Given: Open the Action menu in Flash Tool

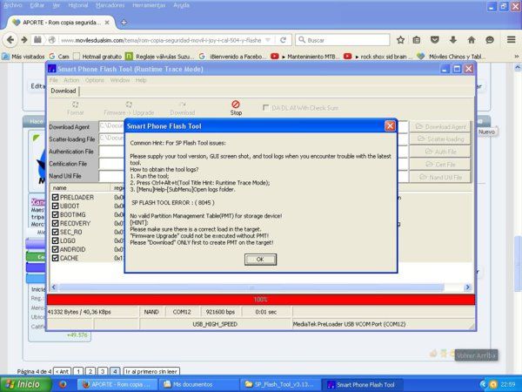Looking at the screenshot, I should pos(71,80).
